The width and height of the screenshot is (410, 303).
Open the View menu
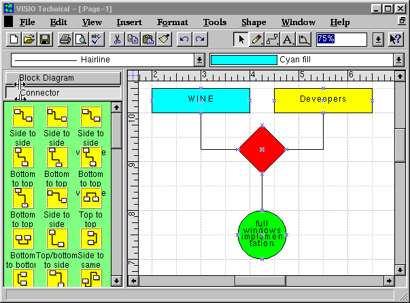click(92, 22)
